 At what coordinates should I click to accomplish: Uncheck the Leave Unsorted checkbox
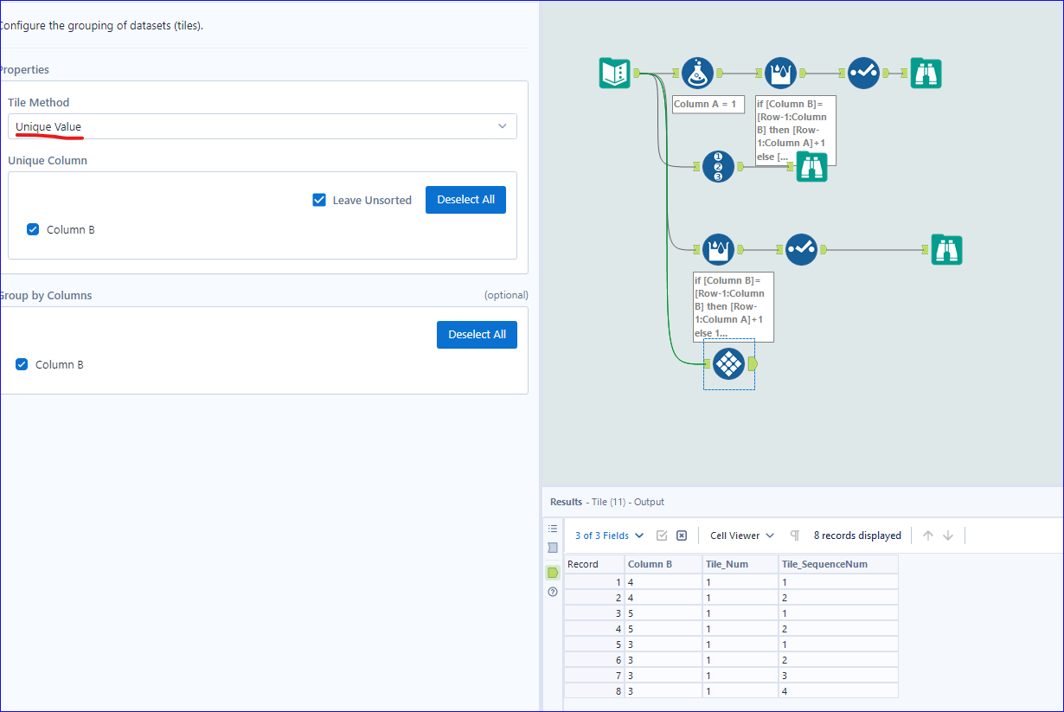pos(319,199)
